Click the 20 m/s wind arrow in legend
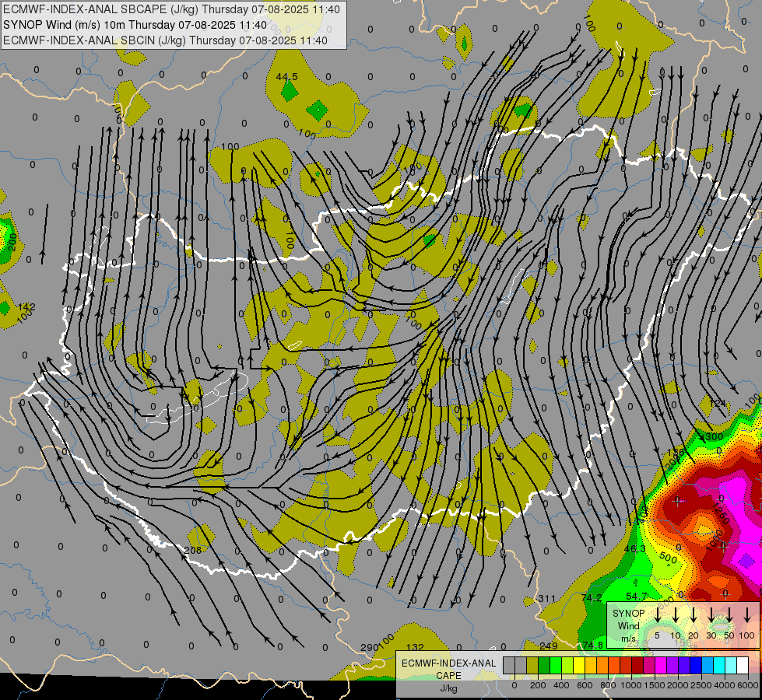 pos(693,614)
